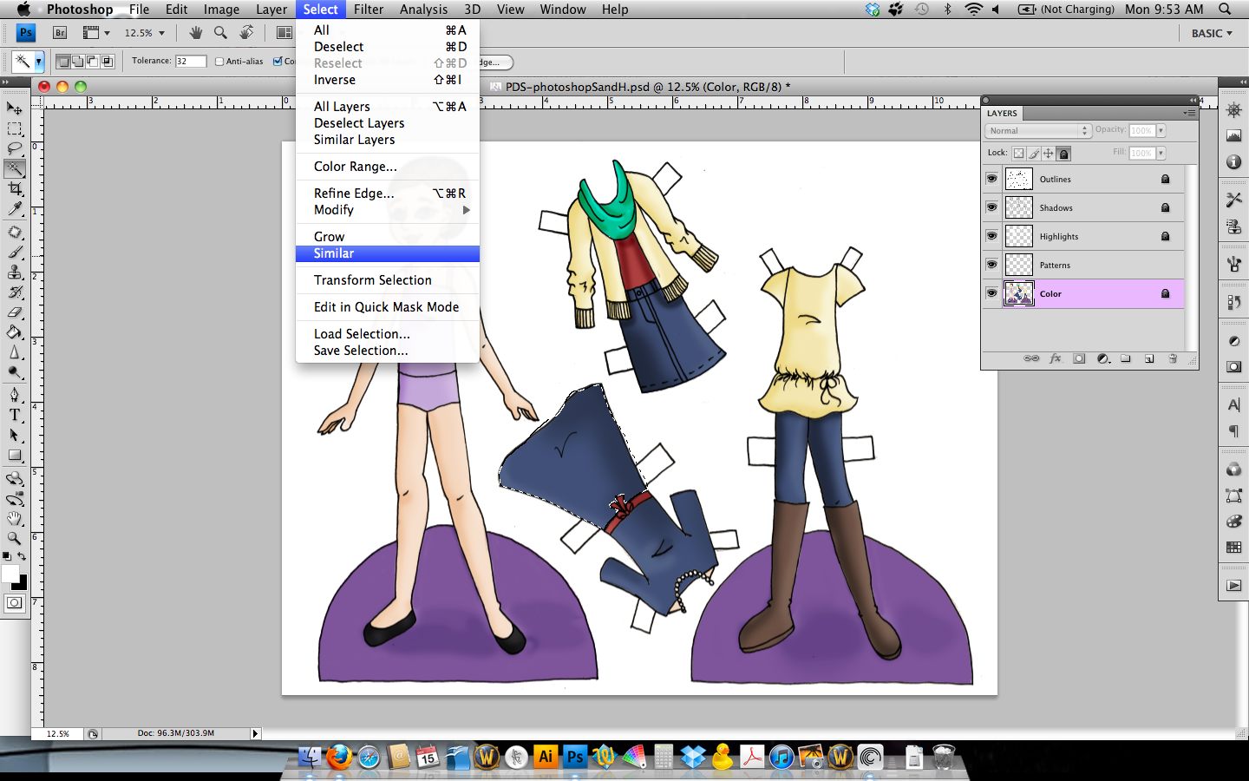Click the white foreground color swatch

click(x=10, y=574)
